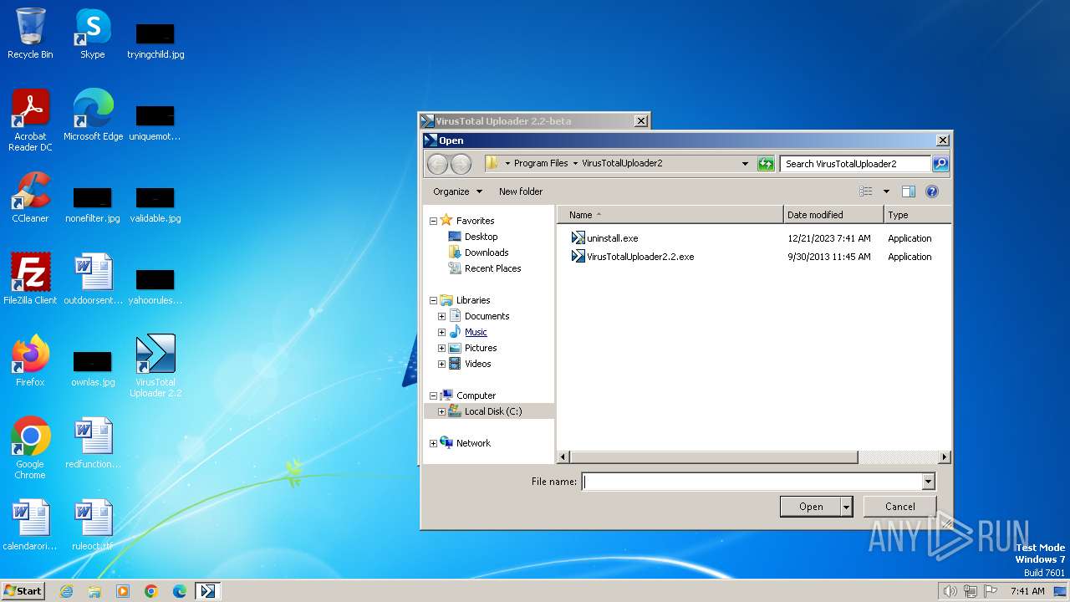Click Firefox desktop shortcut
1070x602 pixels.
click(x=30, y=361)
